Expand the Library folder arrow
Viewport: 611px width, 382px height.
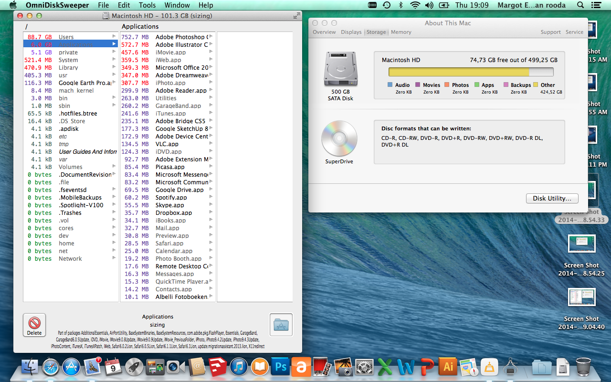pos(114,67)
